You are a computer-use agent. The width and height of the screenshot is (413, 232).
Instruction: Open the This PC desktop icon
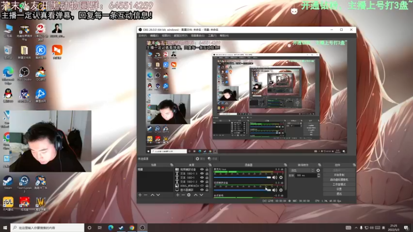click(8, 31)
